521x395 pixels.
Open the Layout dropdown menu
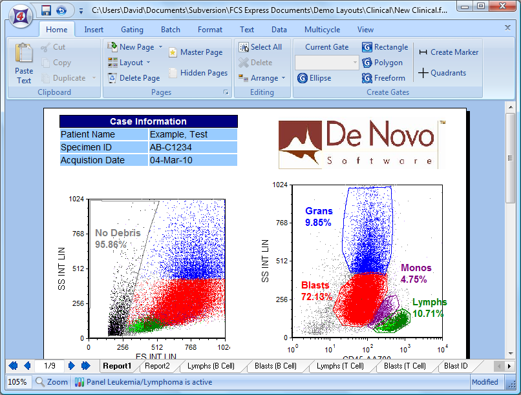[x=148, y=63]
